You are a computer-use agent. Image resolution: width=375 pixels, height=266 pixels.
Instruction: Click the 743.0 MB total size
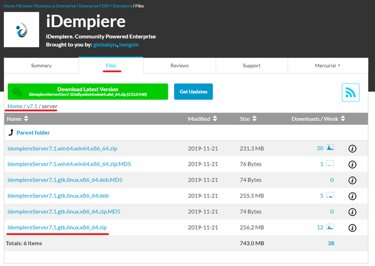[x=252, y=243]
